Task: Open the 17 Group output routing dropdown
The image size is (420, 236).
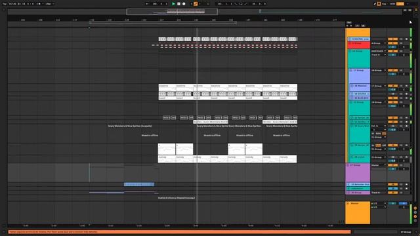Action: tap(379, 70)
